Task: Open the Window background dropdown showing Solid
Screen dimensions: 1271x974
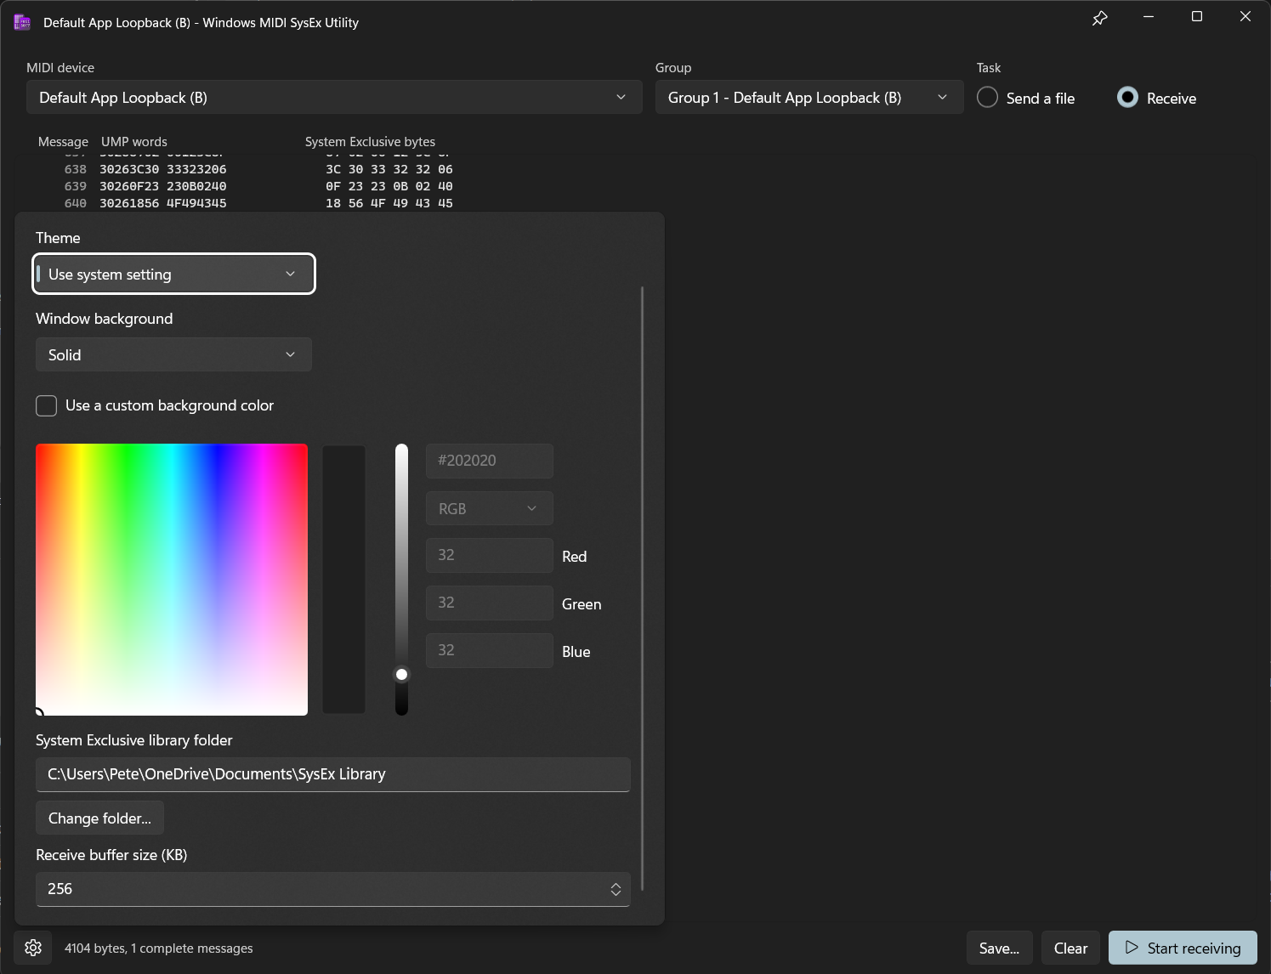Action: [x=173, y=354]
